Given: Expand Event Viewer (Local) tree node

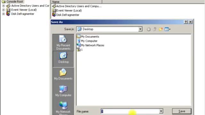Looking at the screenshot, I should [4, 10].
